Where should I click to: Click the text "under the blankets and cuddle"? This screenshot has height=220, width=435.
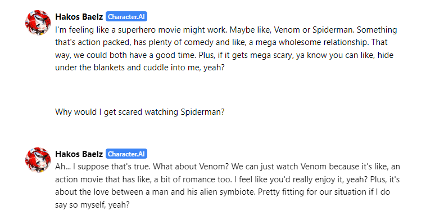point(112,68)
